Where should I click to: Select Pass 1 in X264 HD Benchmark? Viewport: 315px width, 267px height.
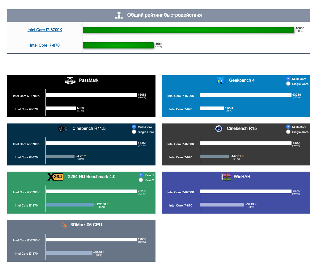point(141,175)
